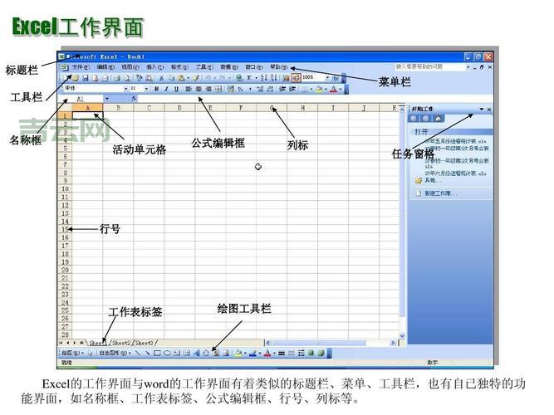Select the Rectangle tool in drawing toolbar

[157, 353]
